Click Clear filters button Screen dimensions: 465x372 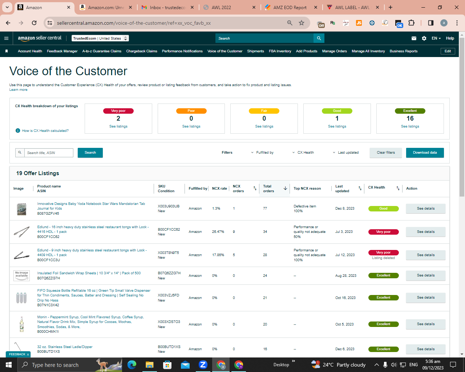(386, 153)
